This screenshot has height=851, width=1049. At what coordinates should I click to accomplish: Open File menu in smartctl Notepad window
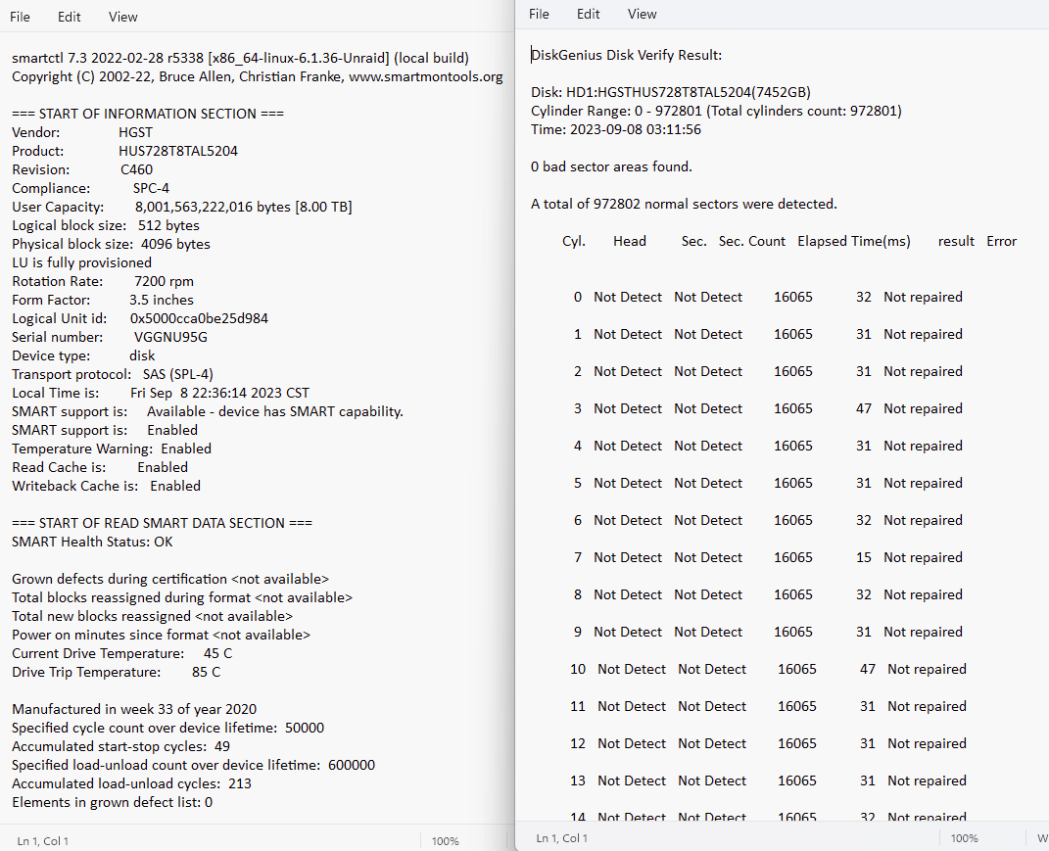(20, 17)
